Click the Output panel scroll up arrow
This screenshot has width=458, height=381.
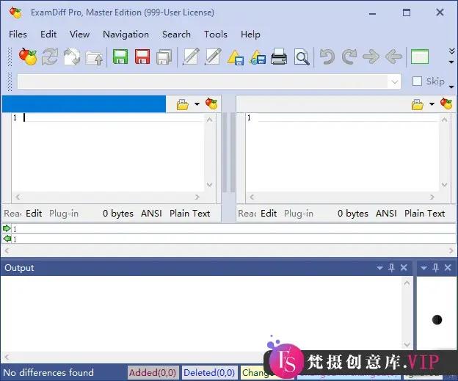pos(407,283)
